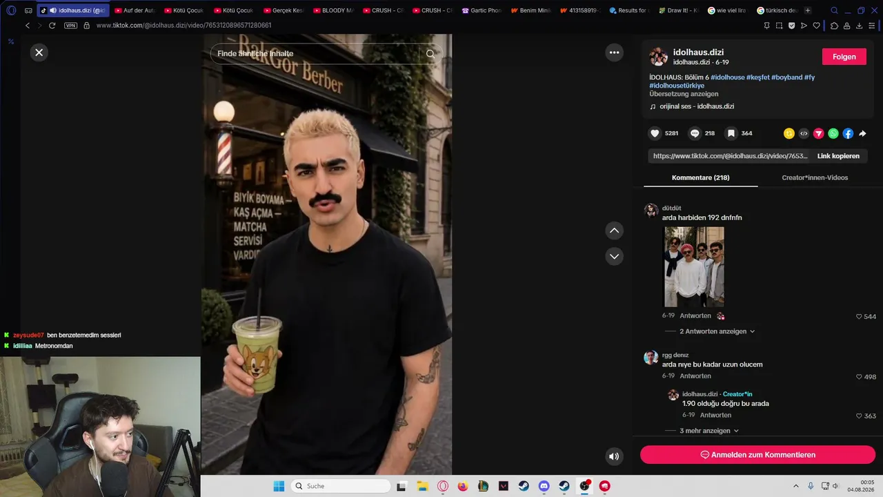Open the browser main menu icon
The width and height of the screenshot is (883, 497).
coord(872,26)
